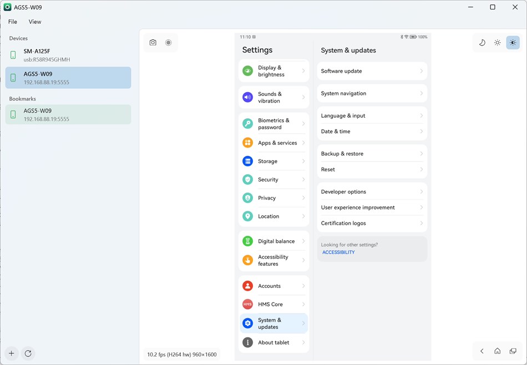Screen dimensions: 527x365
Task: Select the HMS Core label
Action: [x=270, y=304]
